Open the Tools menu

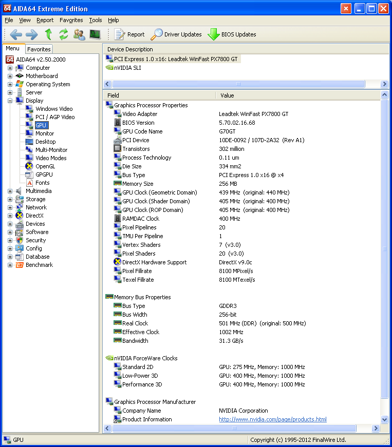(95, 20)
